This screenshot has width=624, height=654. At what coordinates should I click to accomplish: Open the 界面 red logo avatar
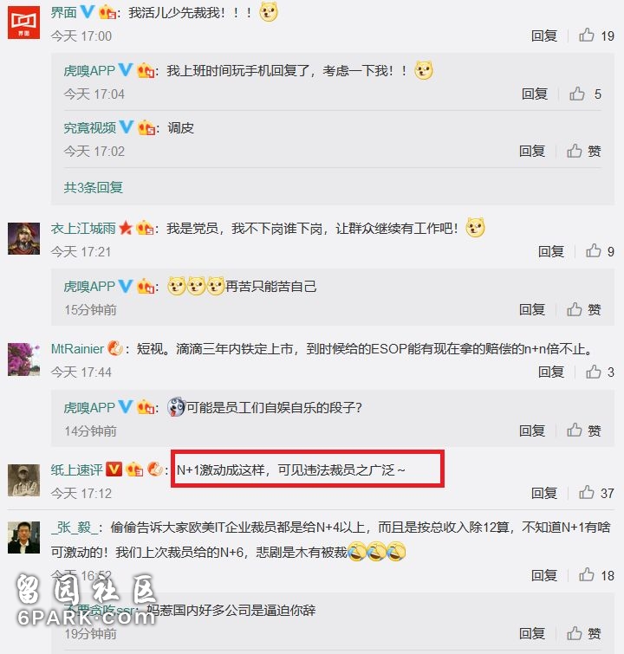(x=23, y=23)
